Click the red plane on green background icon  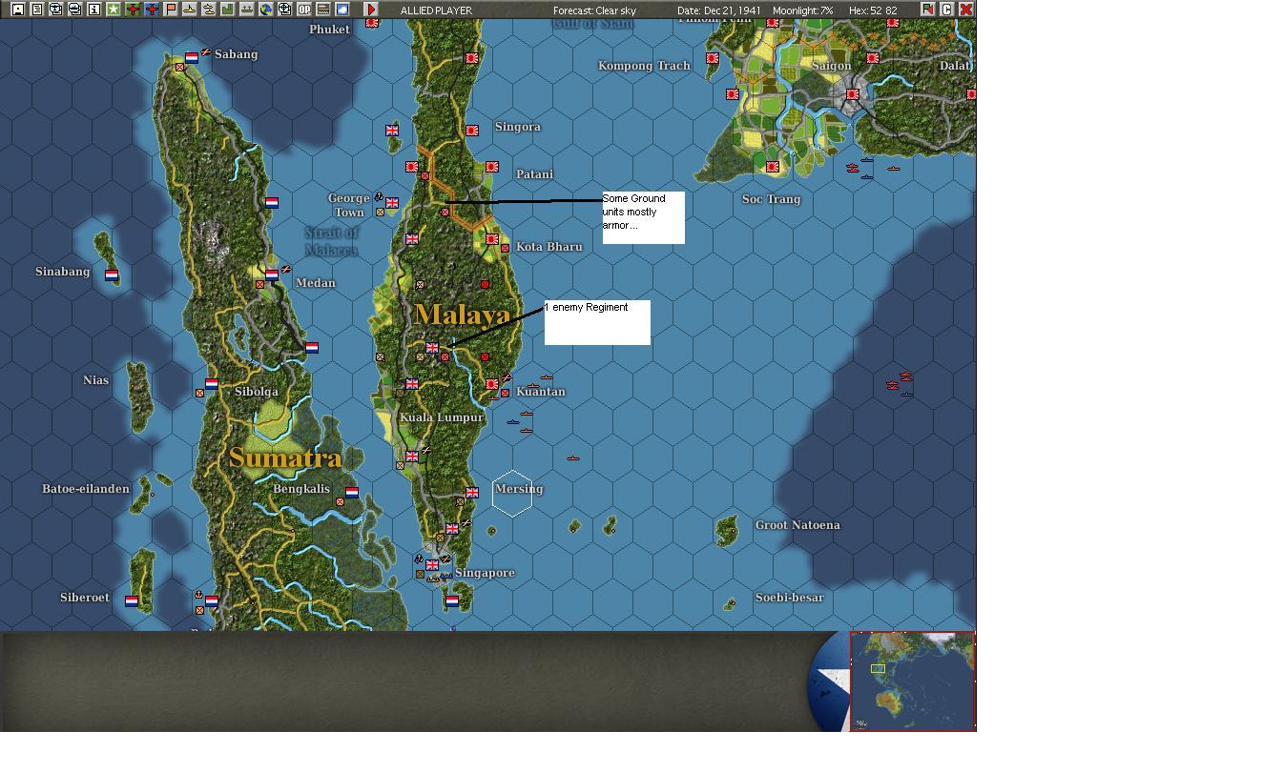click(x=133, y=10)
